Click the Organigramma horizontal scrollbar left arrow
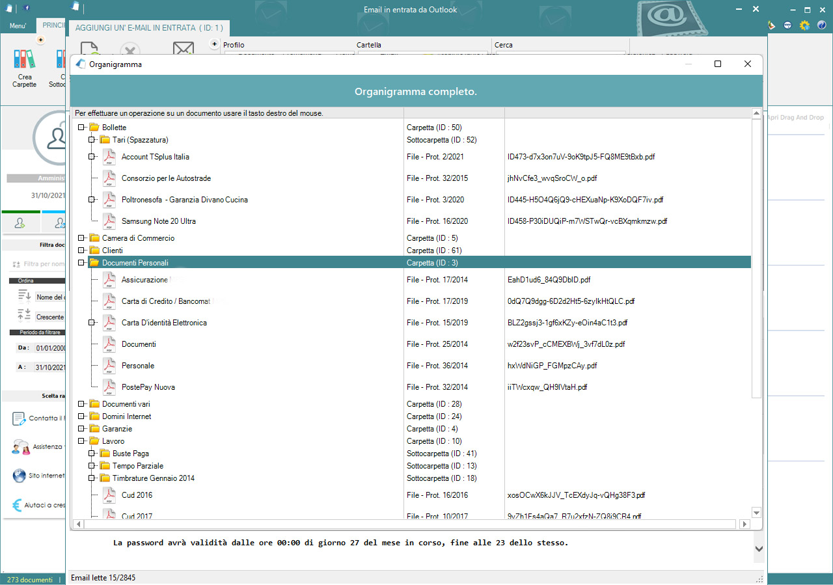Image resolution: width=833 pixels, height=585 pixels. tap(79, 524)
